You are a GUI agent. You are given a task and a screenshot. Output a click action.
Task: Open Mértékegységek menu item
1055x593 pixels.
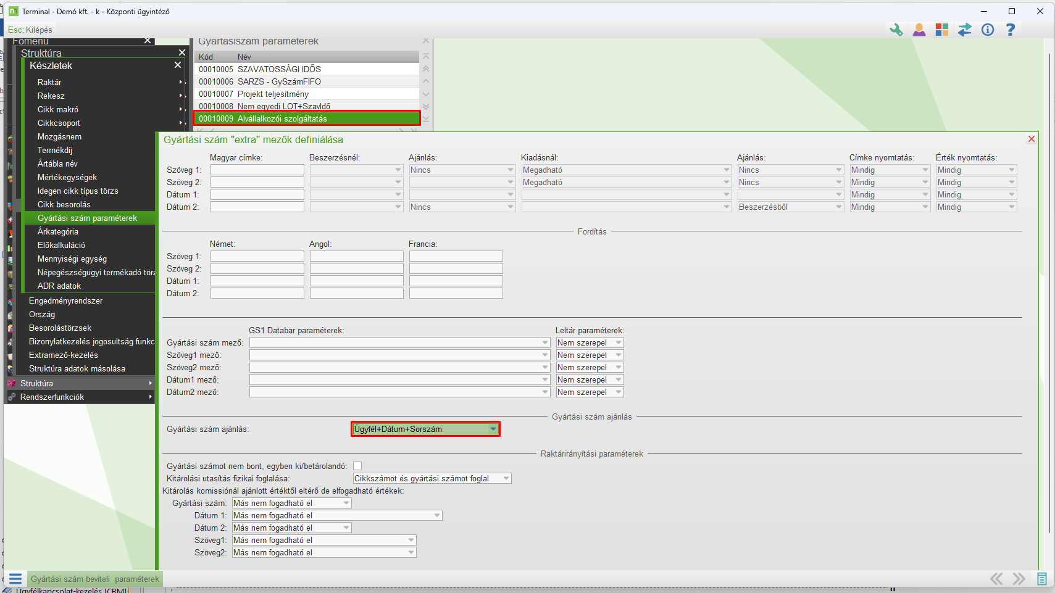tap(67, 177)
